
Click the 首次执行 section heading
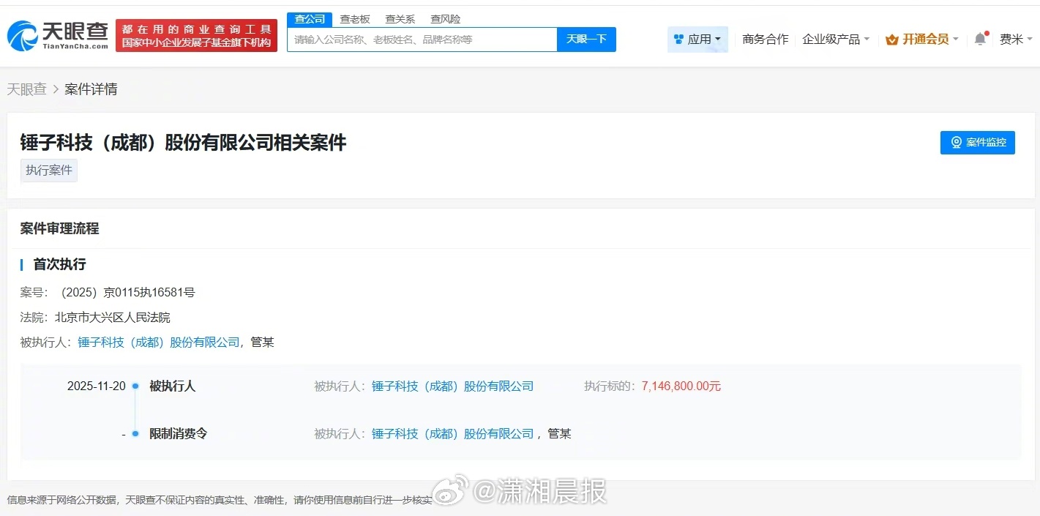tap(59, 264)
